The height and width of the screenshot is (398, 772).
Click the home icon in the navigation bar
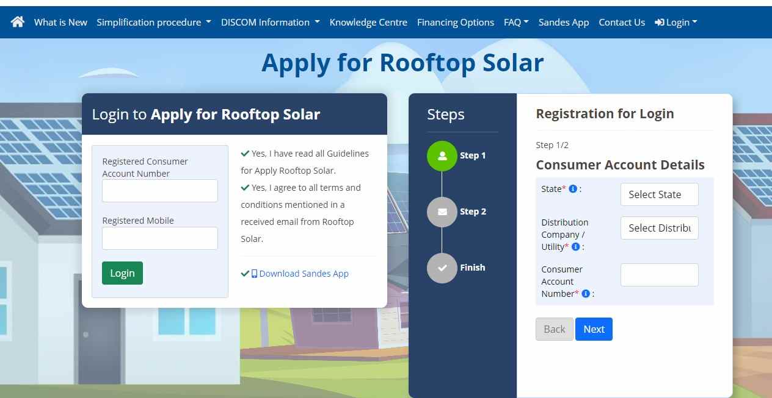pyautogui.click(x=17, y=22)
